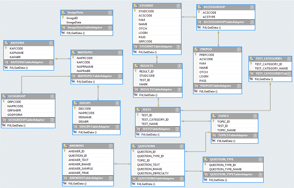Click the QUESTION_TYPE table header icon
294x188 pixels.
[206, 159]
